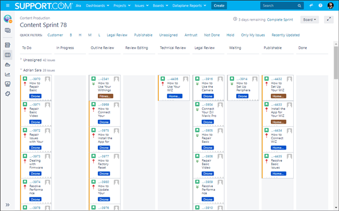Open the Boards dropdown menu
339x211 pixels.
160,6
